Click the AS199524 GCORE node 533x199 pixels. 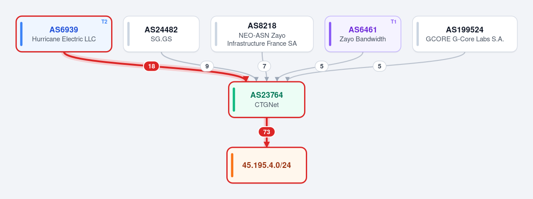click(465, 34)
